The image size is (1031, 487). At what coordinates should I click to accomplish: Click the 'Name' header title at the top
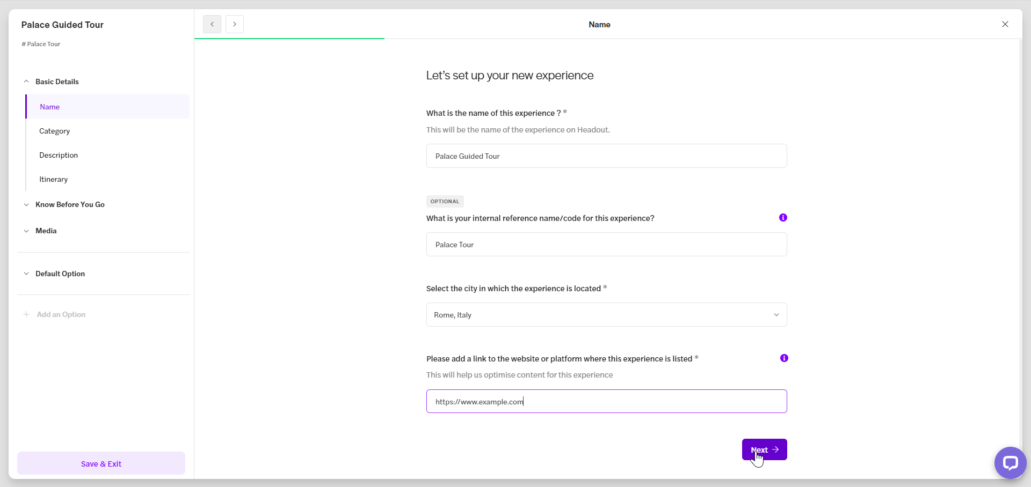click(x=599, y=25)
